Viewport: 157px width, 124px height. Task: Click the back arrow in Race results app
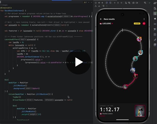(x=101, y=19)
